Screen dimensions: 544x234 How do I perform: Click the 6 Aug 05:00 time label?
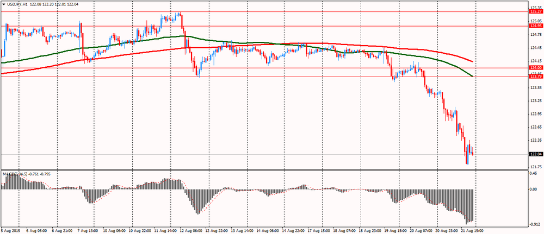[x=36, y=230]
